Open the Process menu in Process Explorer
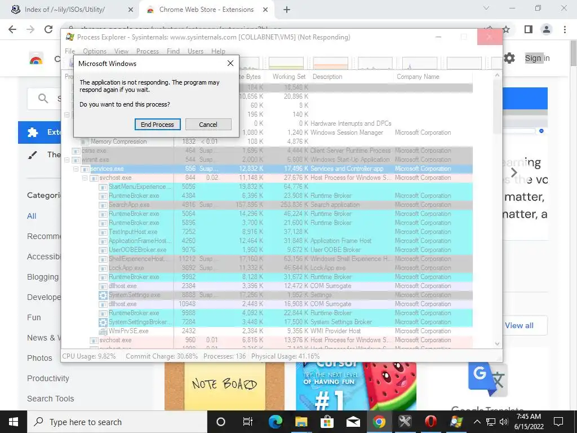The image size is (577, 433). tap(147, 51)
